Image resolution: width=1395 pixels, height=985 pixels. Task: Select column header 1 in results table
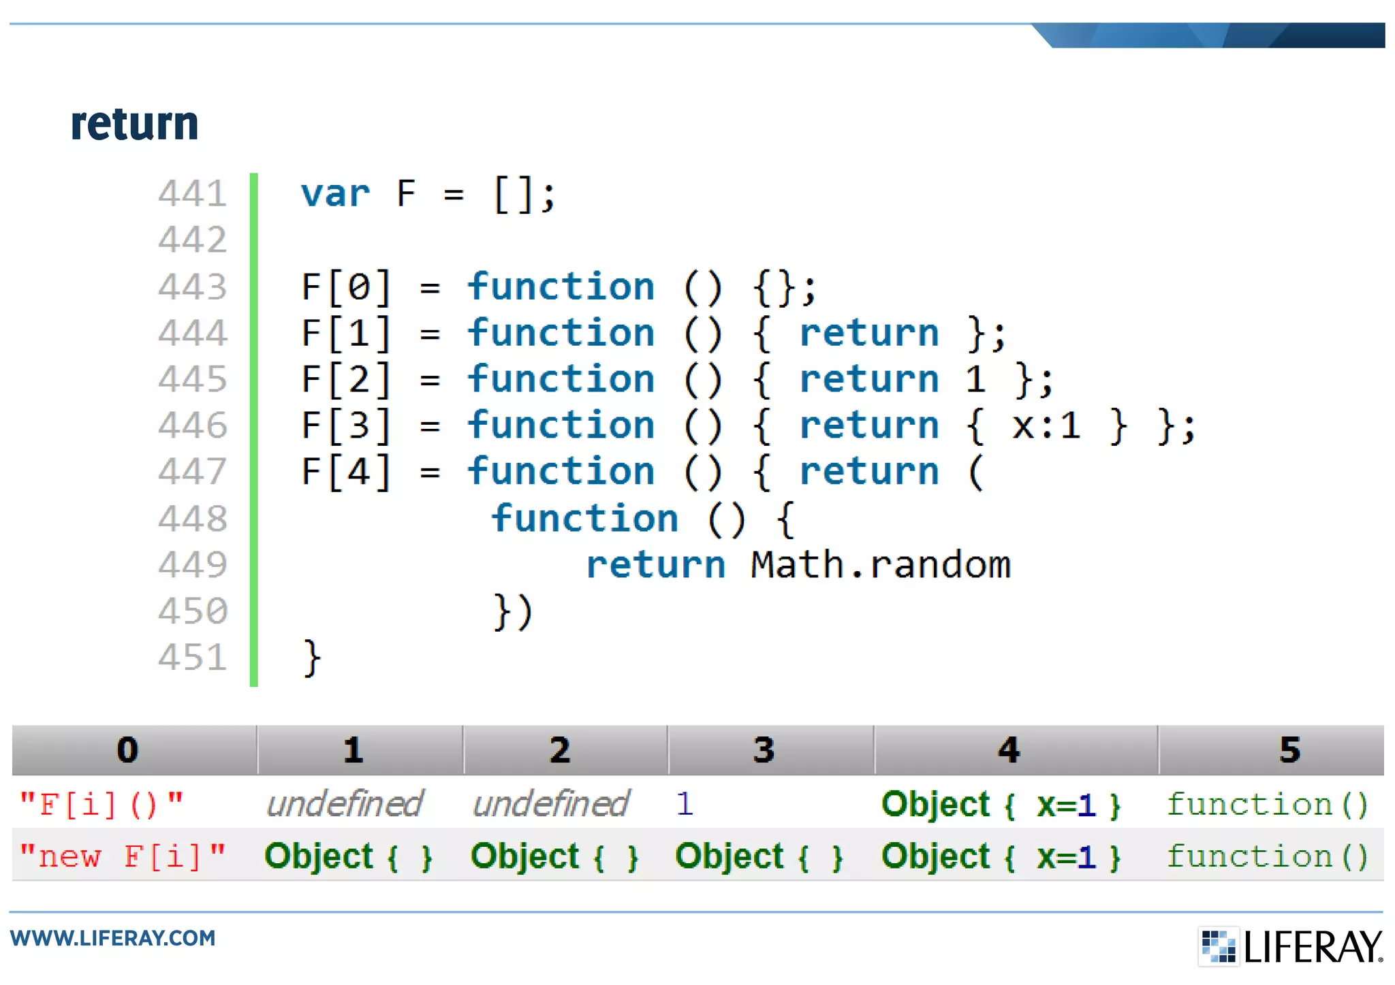click(353, 750)
